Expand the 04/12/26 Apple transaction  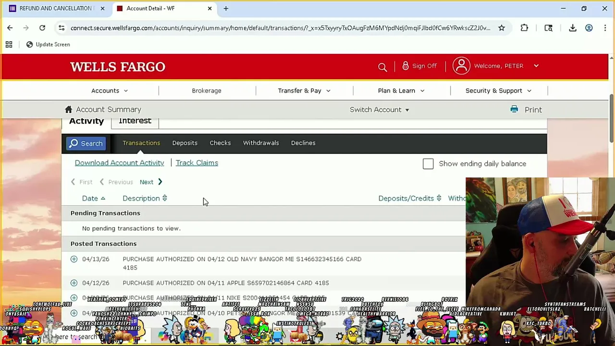point(74,283)
